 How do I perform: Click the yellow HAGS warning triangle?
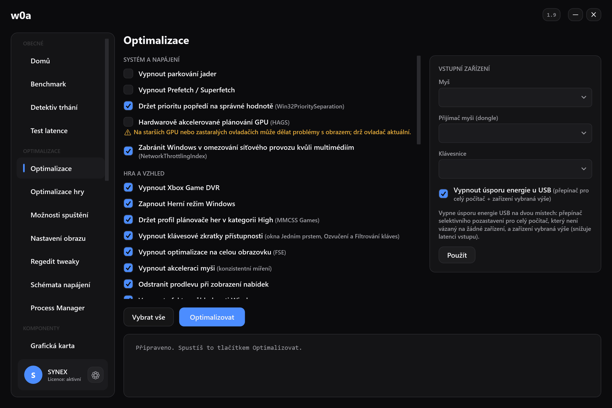[128, 132]
